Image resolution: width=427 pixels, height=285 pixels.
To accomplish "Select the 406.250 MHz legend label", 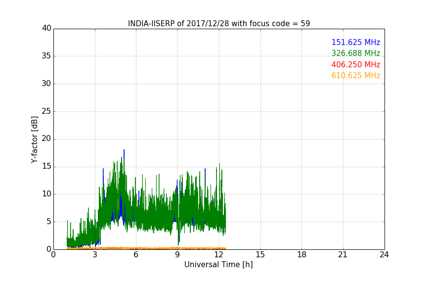I will click(356, 64).
